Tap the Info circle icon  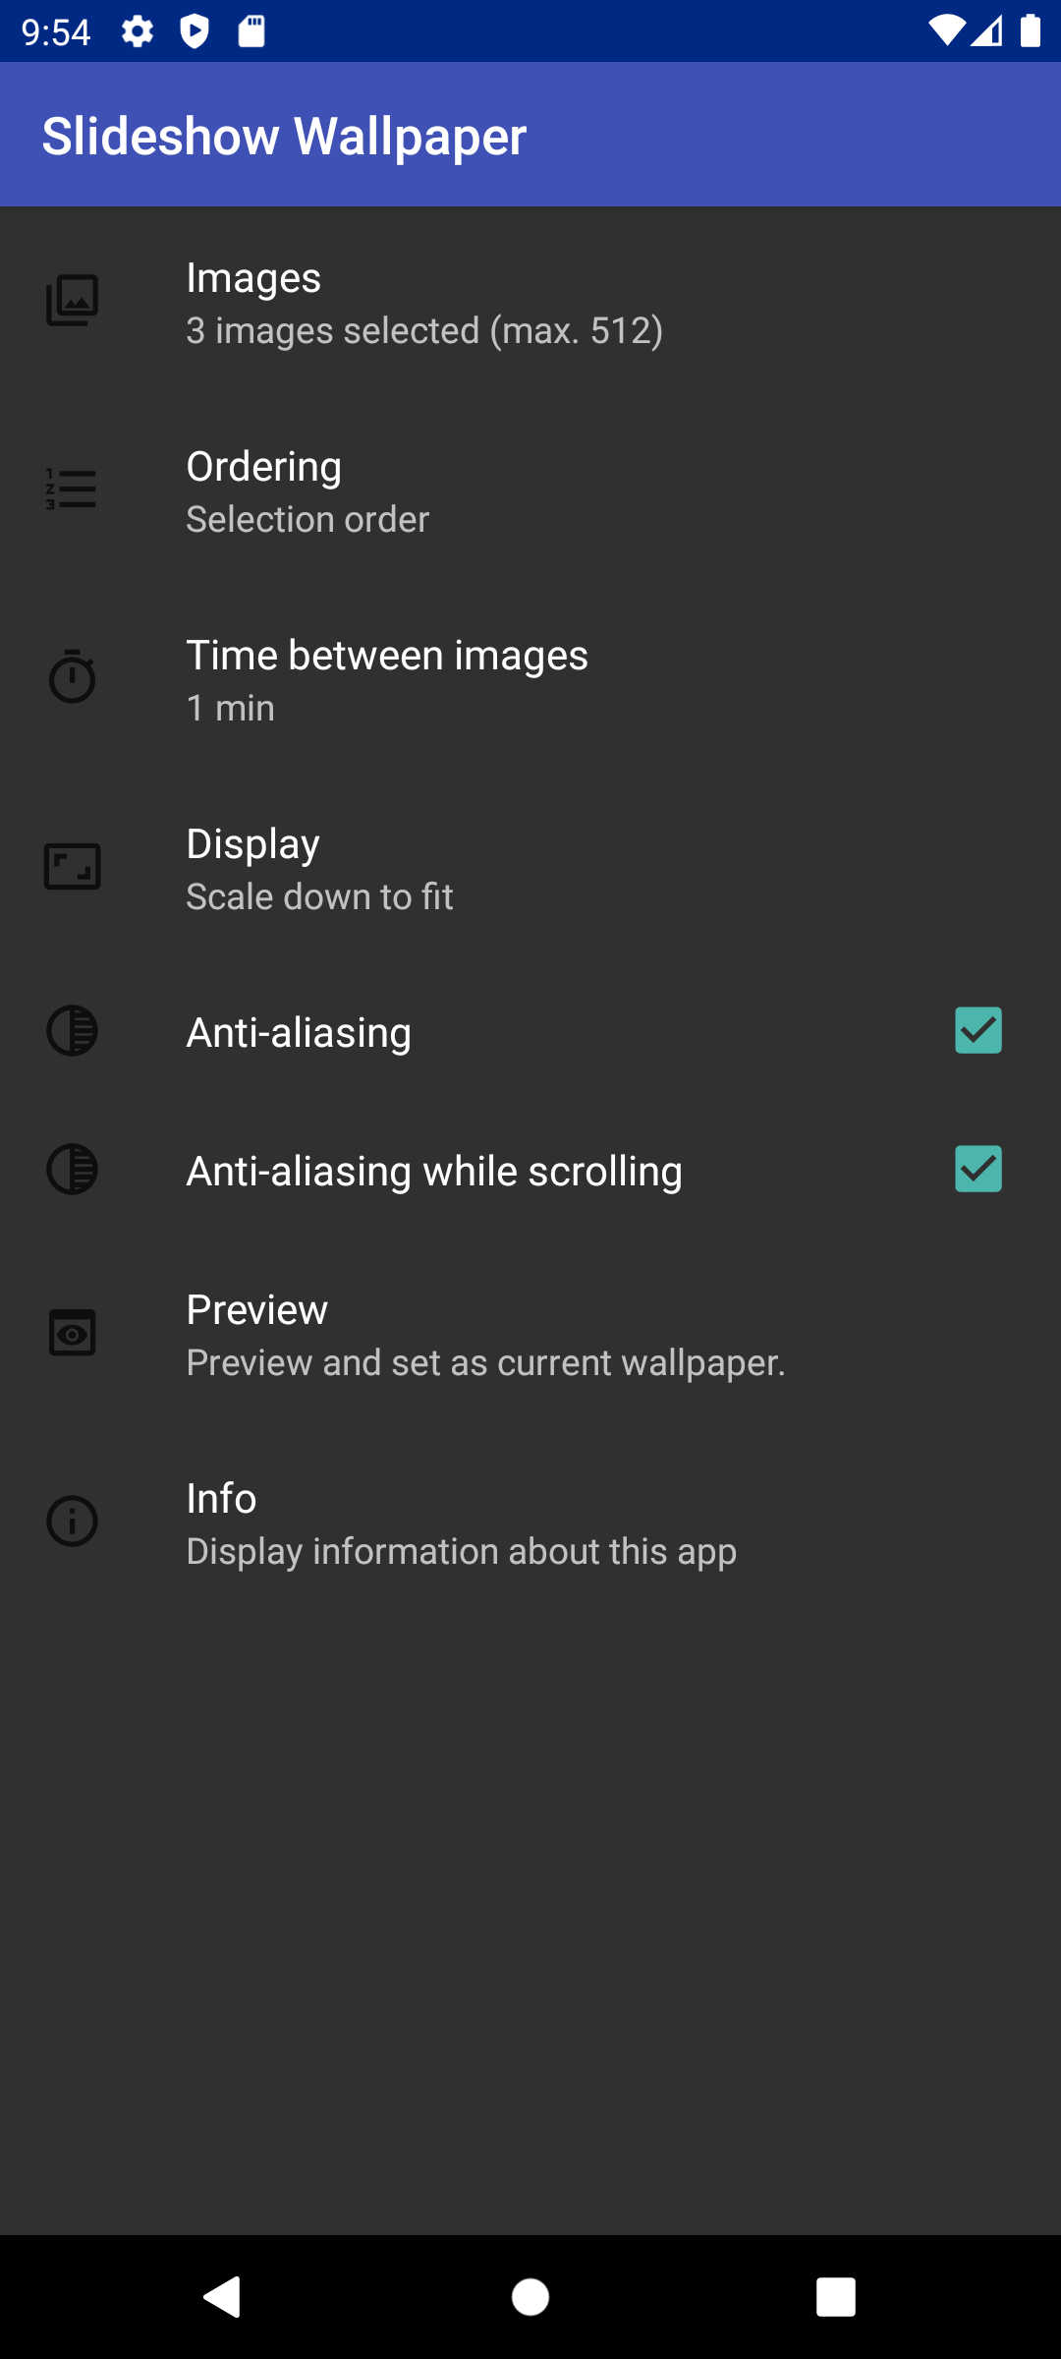(x=73, y=1522)
